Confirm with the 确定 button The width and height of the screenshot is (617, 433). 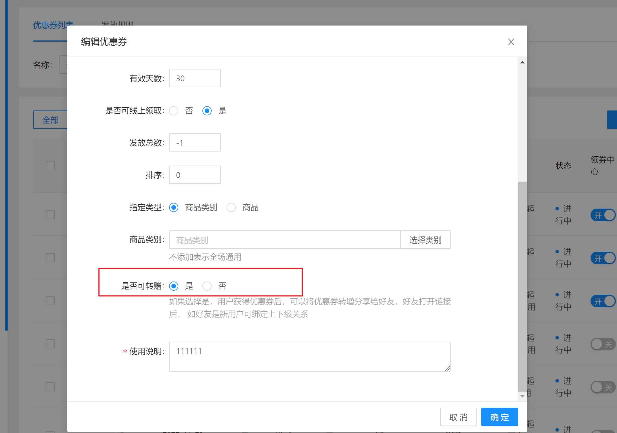[499, 417]
